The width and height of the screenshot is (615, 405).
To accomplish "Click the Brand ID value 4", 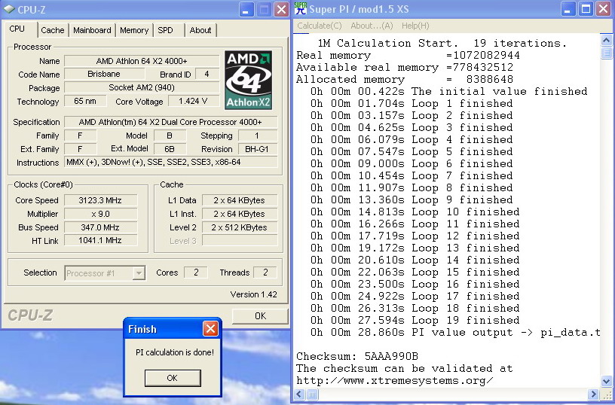I will (x=207, y=74).
